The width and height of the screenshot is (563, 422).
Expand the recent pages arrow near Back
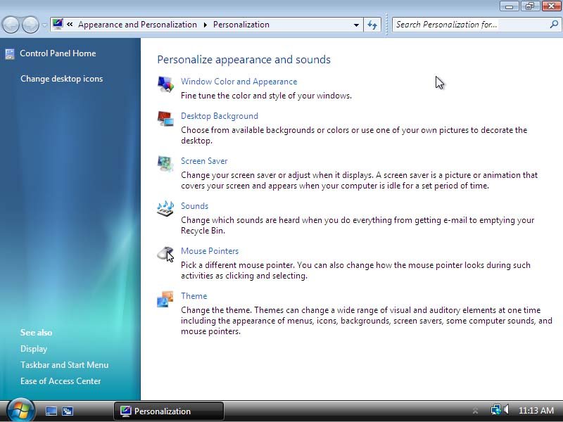coord(44,25)
